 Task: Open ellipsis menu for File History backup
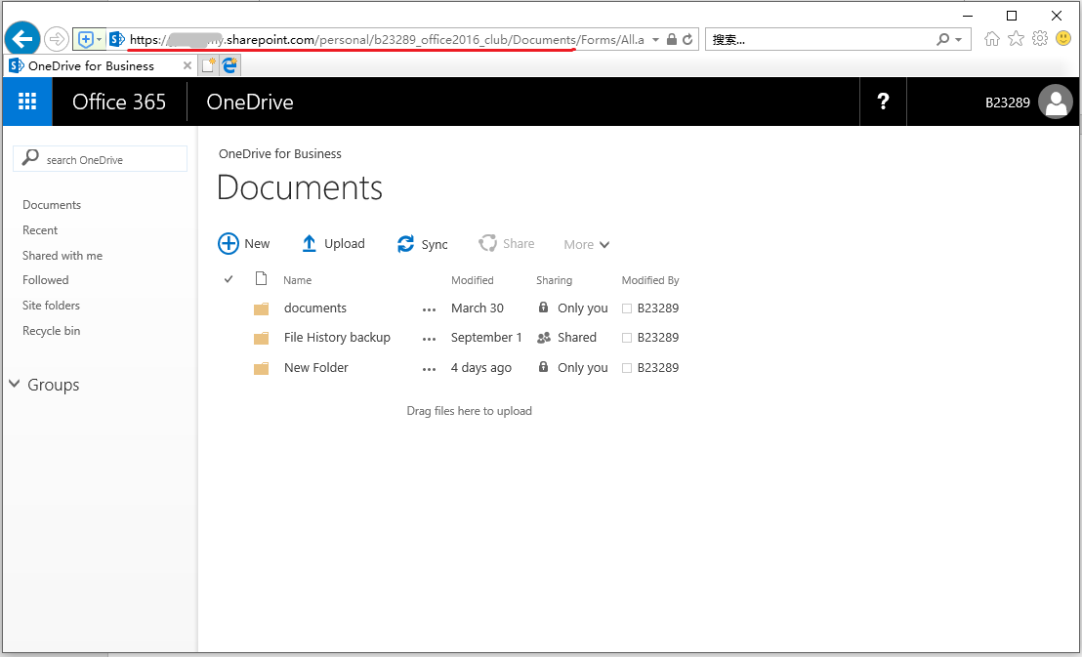tap(429, 339)
